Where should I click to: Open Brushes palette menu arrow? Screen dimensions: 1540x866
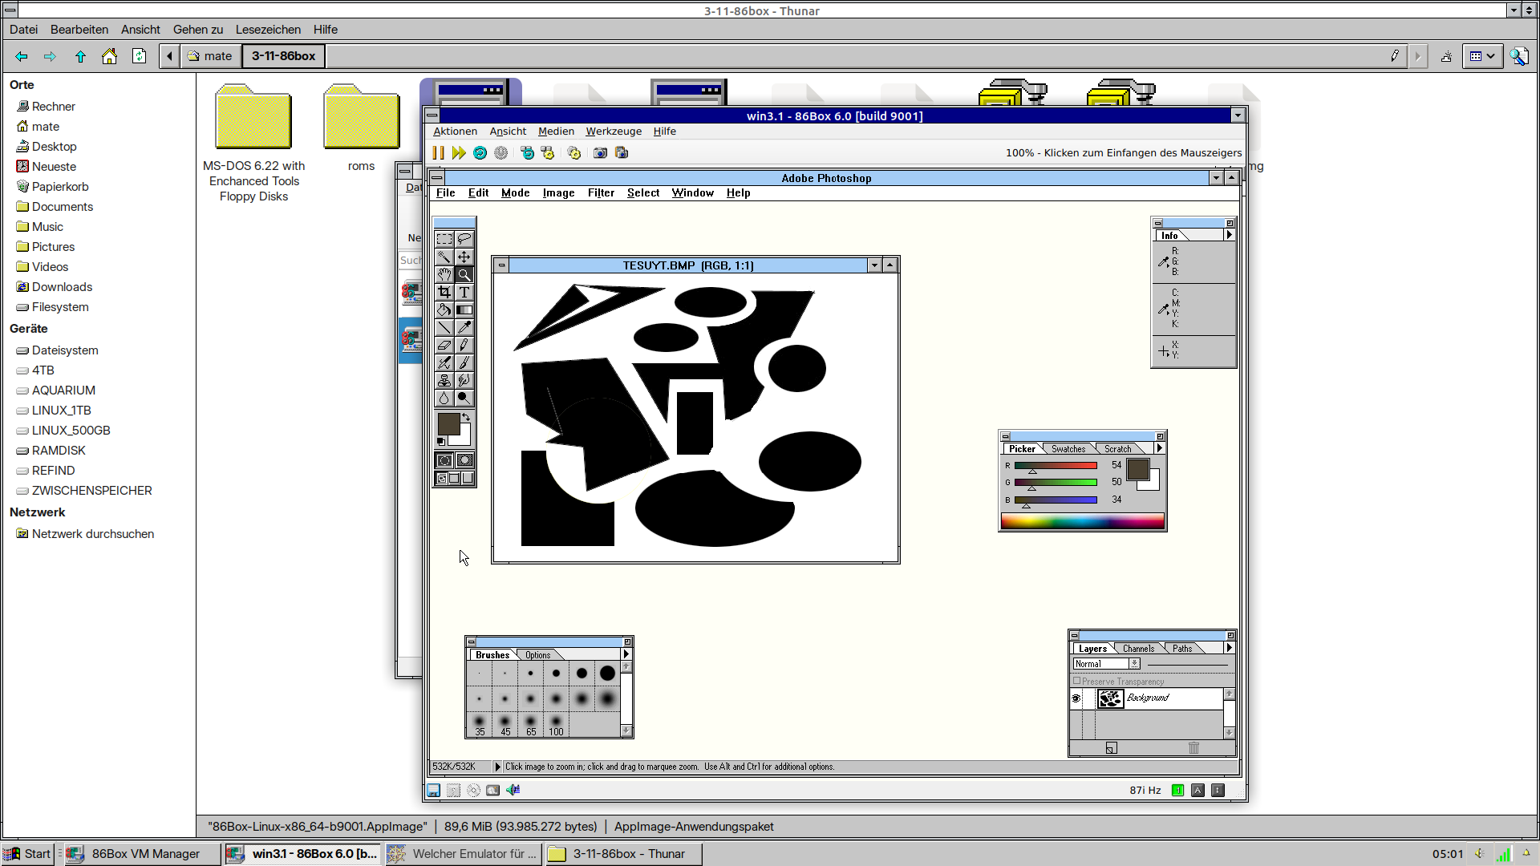point(626,654)
